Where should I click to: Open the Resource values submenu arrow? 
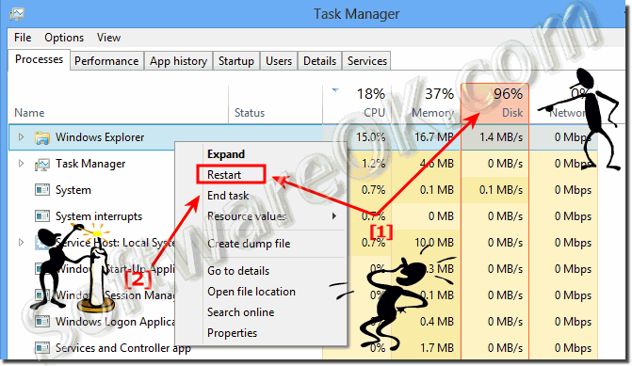pyautogui.click(x=334, y=216)
